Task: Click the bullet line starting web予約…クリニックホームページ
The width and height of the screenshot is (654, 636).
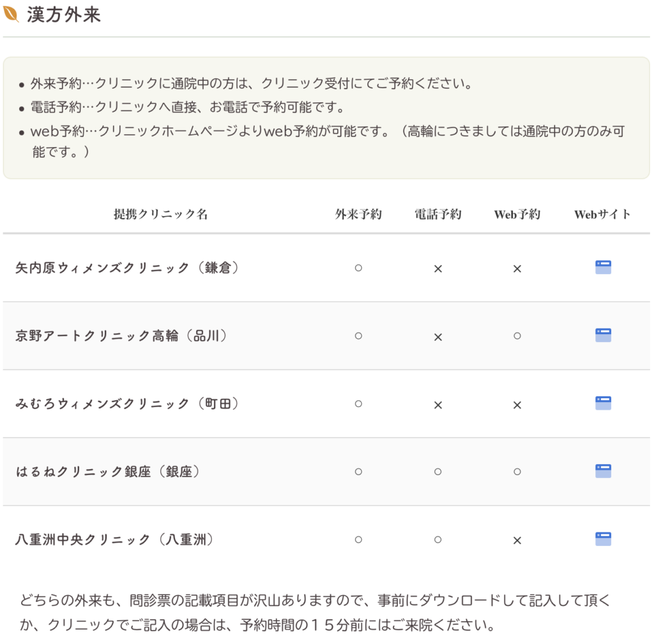Action: 328,141
